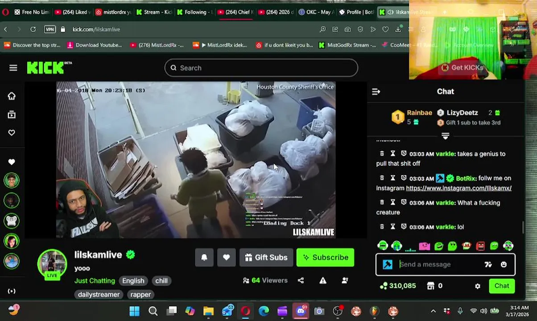Open the 'Download Youtube...' bookmark

pos(94,45)
